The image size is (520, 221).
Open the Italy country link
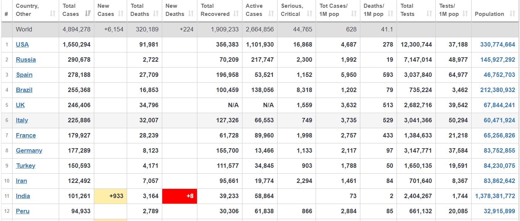(x=22, y=120)
